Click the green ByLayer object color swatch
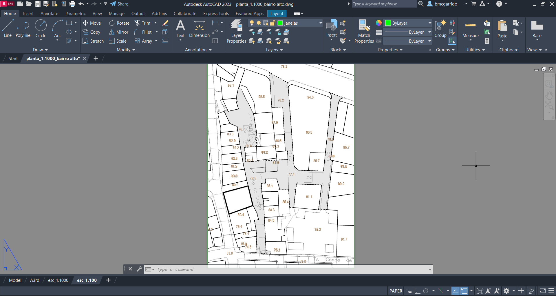Viewport: 556px width, 296px height. click(388, 23)
